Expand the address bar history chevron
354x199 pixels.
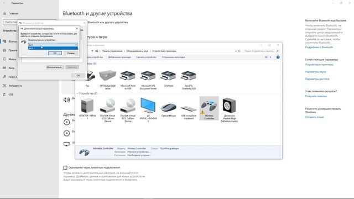(236, 51)
